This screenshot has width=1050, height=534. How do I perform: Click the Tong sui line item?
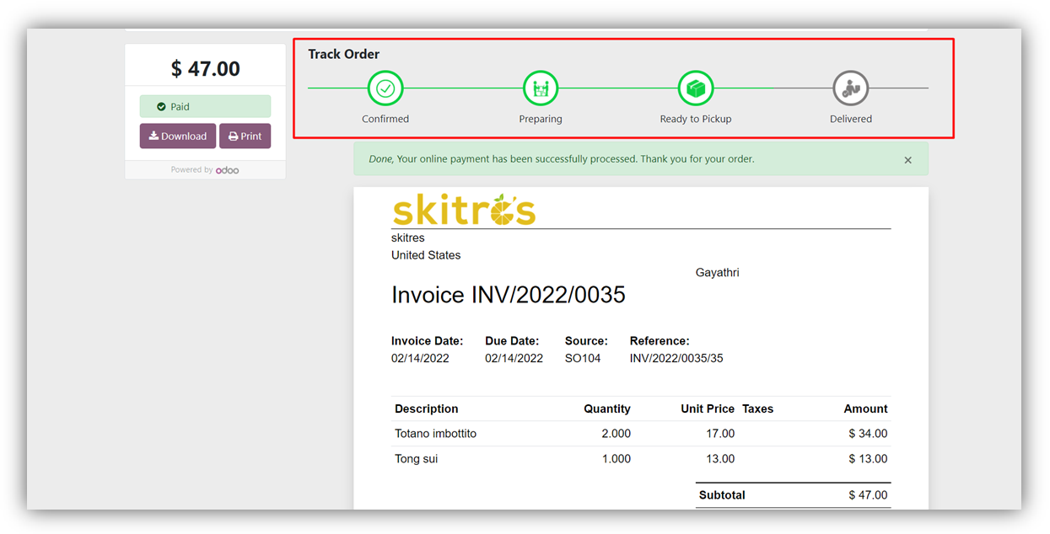coord(416,459)
